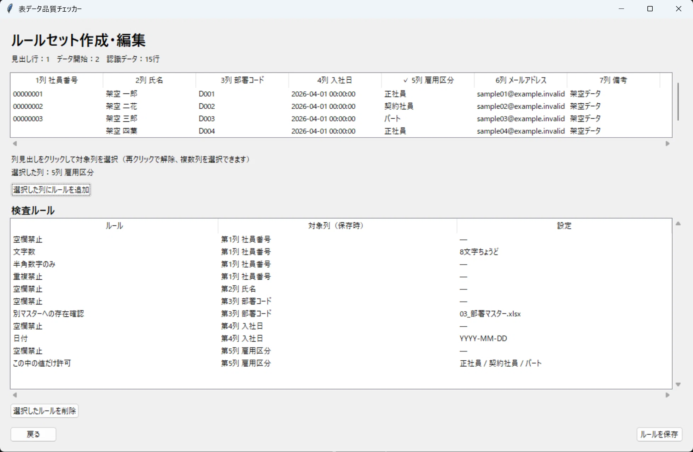Click the 選択した列にルールを追加 button
This screenshot has width=693, height=452.
pyautogui.click(x=51, y=190)
